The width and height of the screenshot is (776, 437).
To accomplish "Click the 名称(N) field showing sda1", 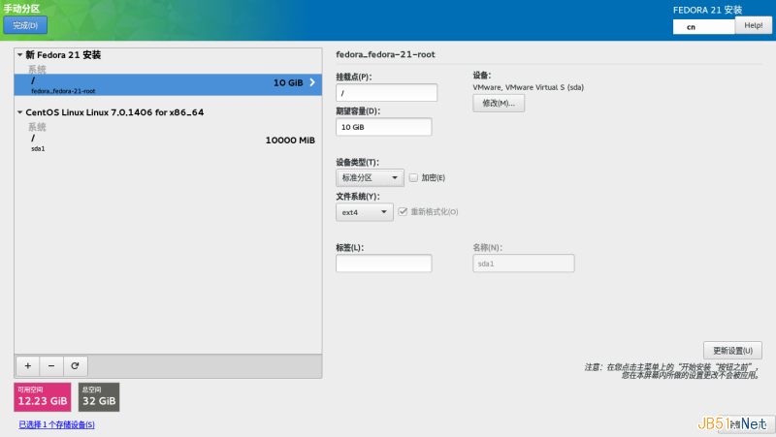I will click(x=524, y=263).
